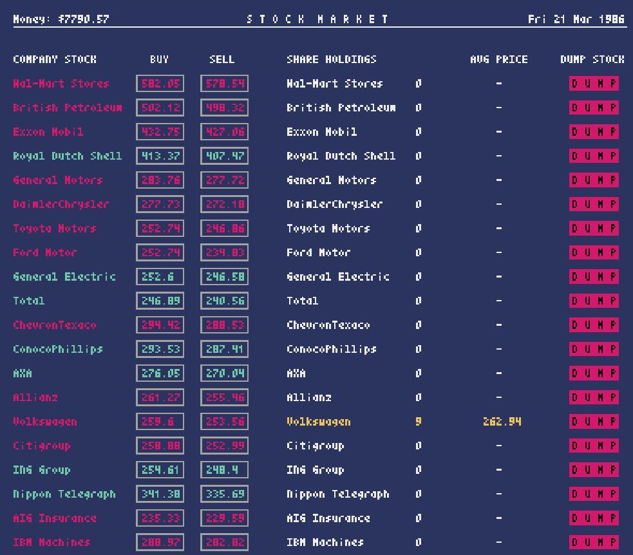Screen dimensions: 633x555
Task: Click the SELL price for DaimlerChrysler
Action: pyautogui.click(x=224, y=204)
